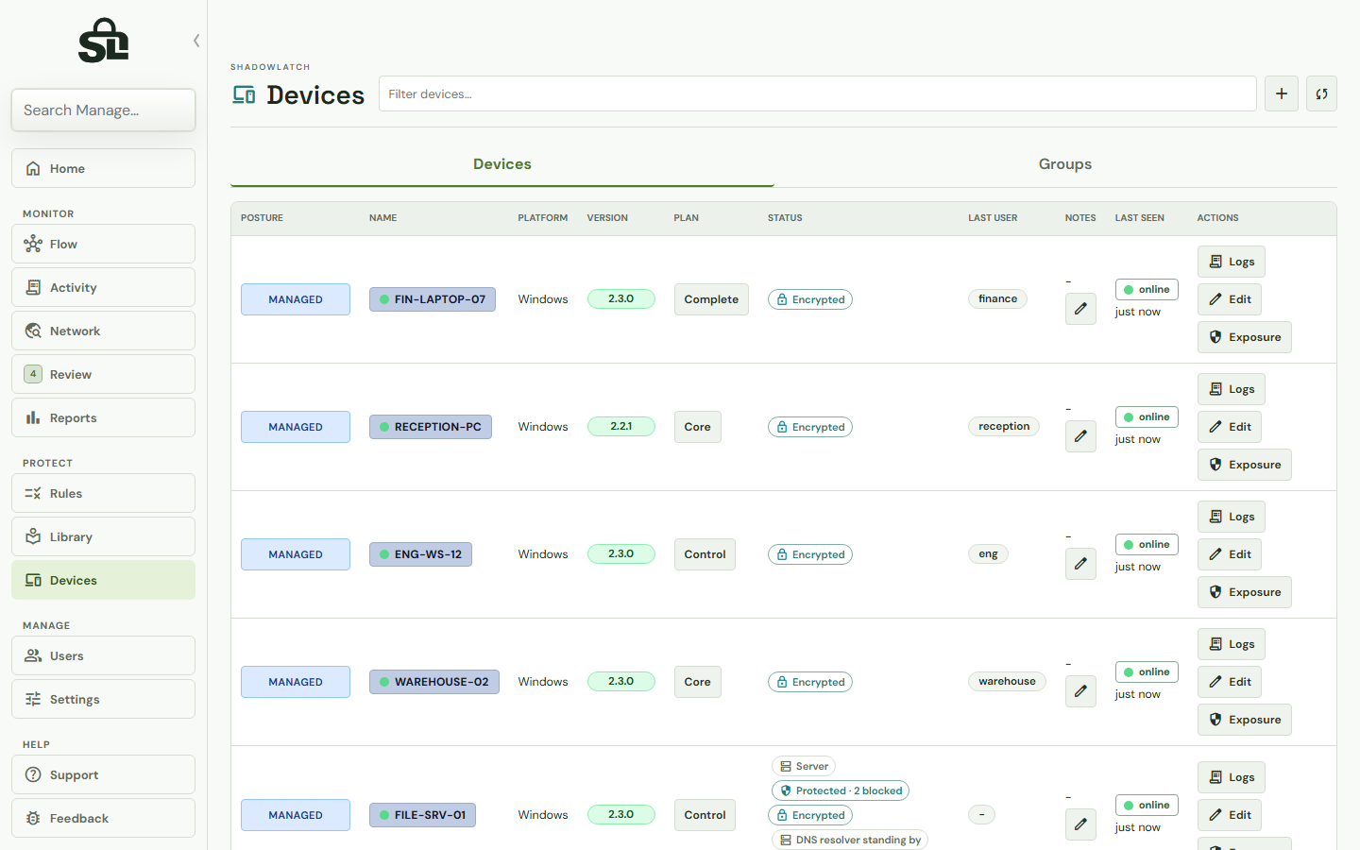Viewport: 1360px width, 850px height.
Task: Edit the ENG-WS-12 device
Action: [x=1230, y=554]
